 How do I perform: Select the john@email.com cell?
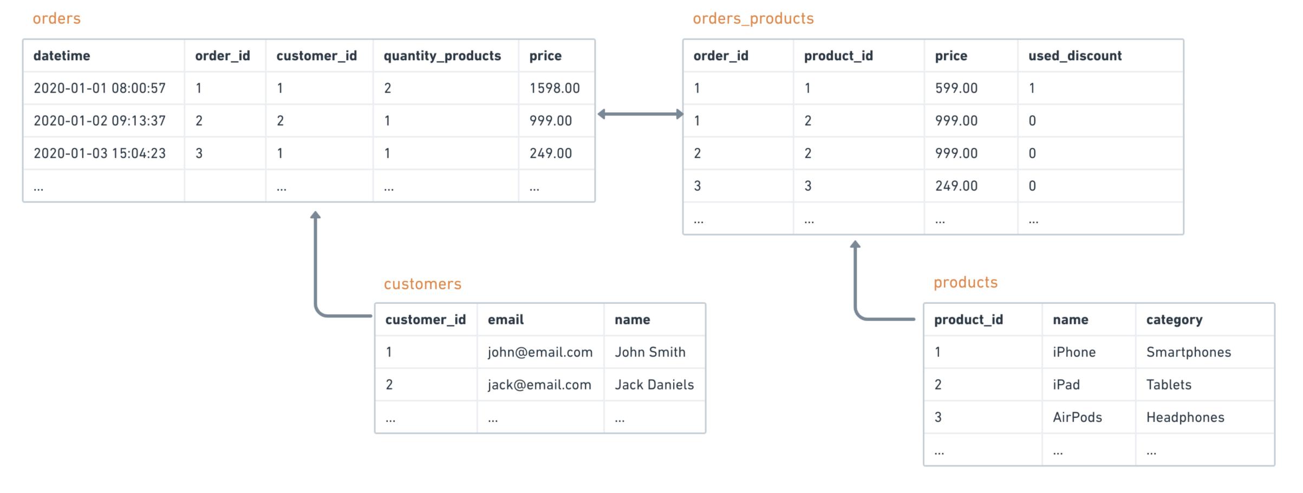click(540, 352)
